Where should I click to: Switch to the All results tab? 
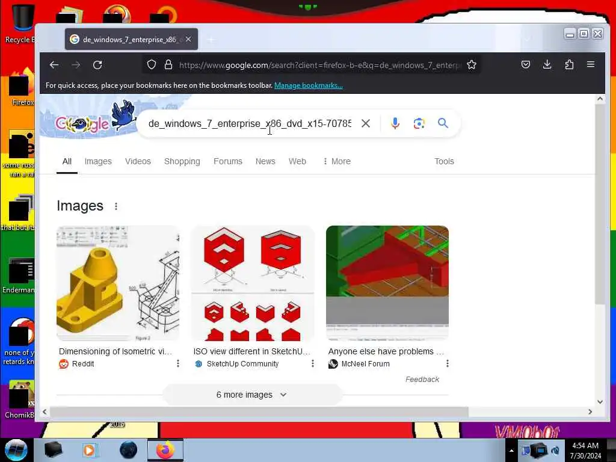pos(67,161)
